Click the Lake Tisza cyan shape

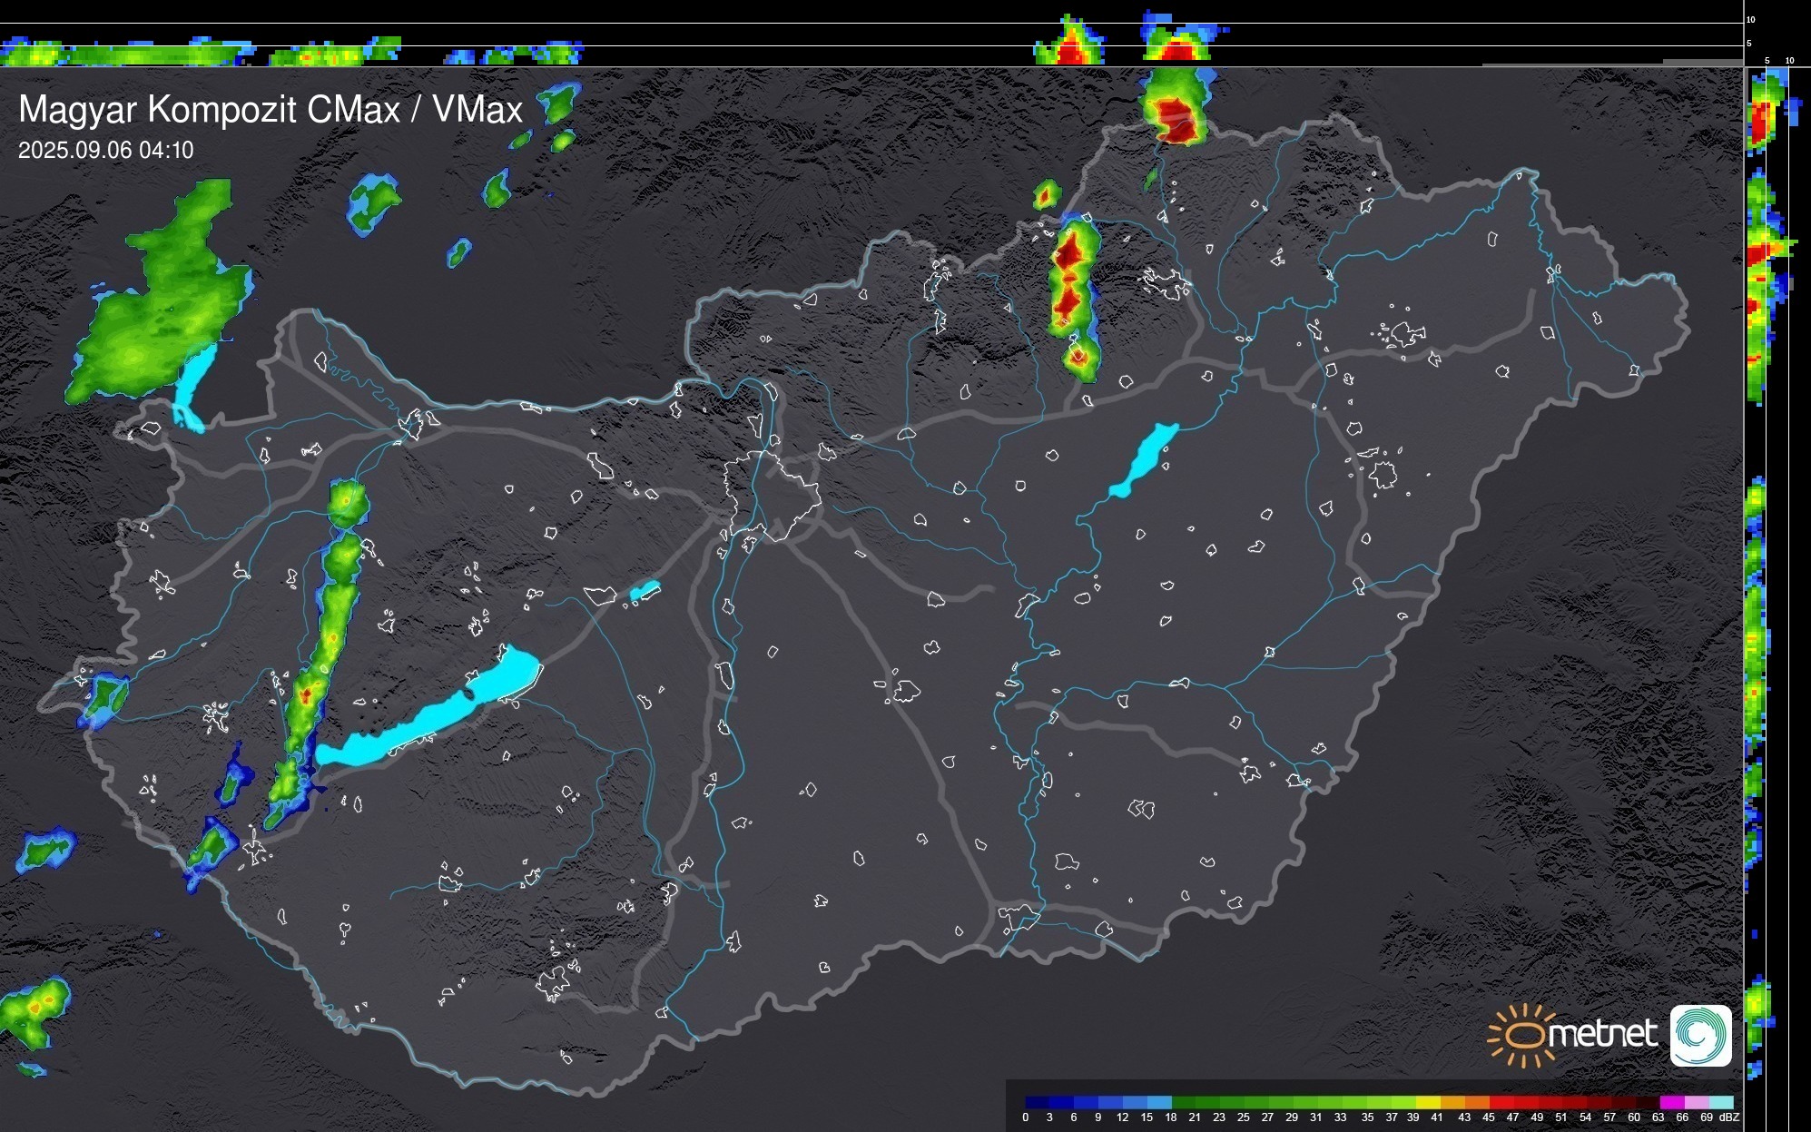point(1144,460)
